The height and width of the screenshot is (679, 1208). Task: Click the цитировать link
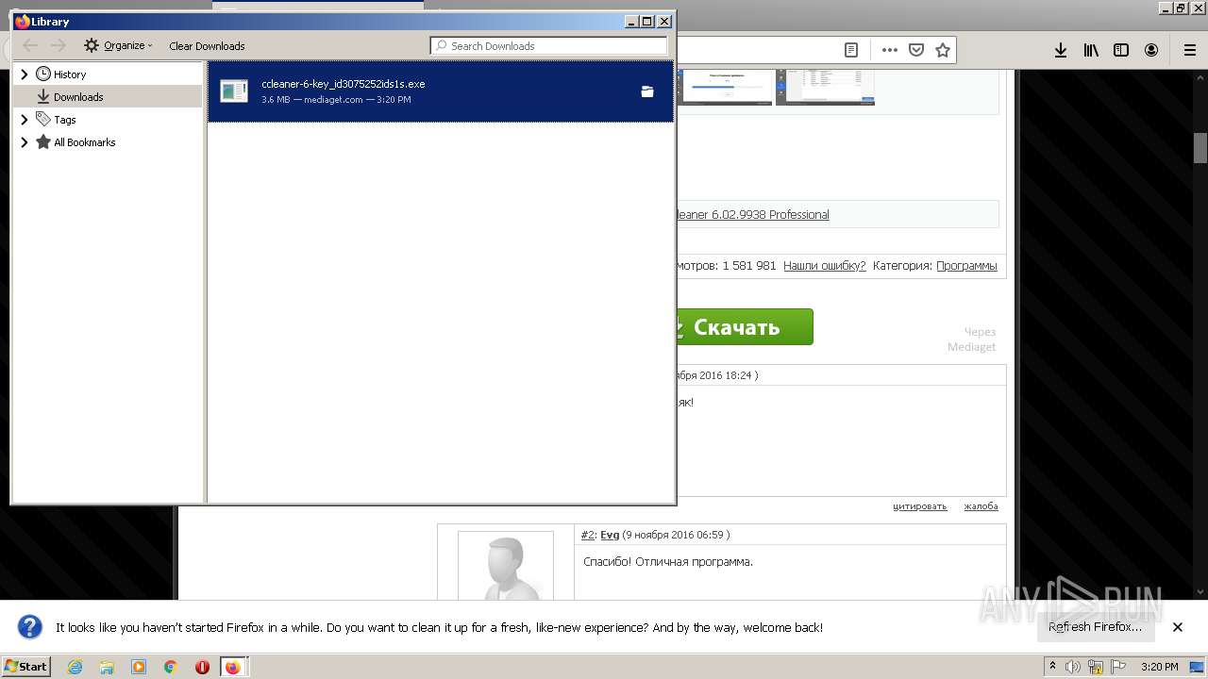tap(919, 506)
